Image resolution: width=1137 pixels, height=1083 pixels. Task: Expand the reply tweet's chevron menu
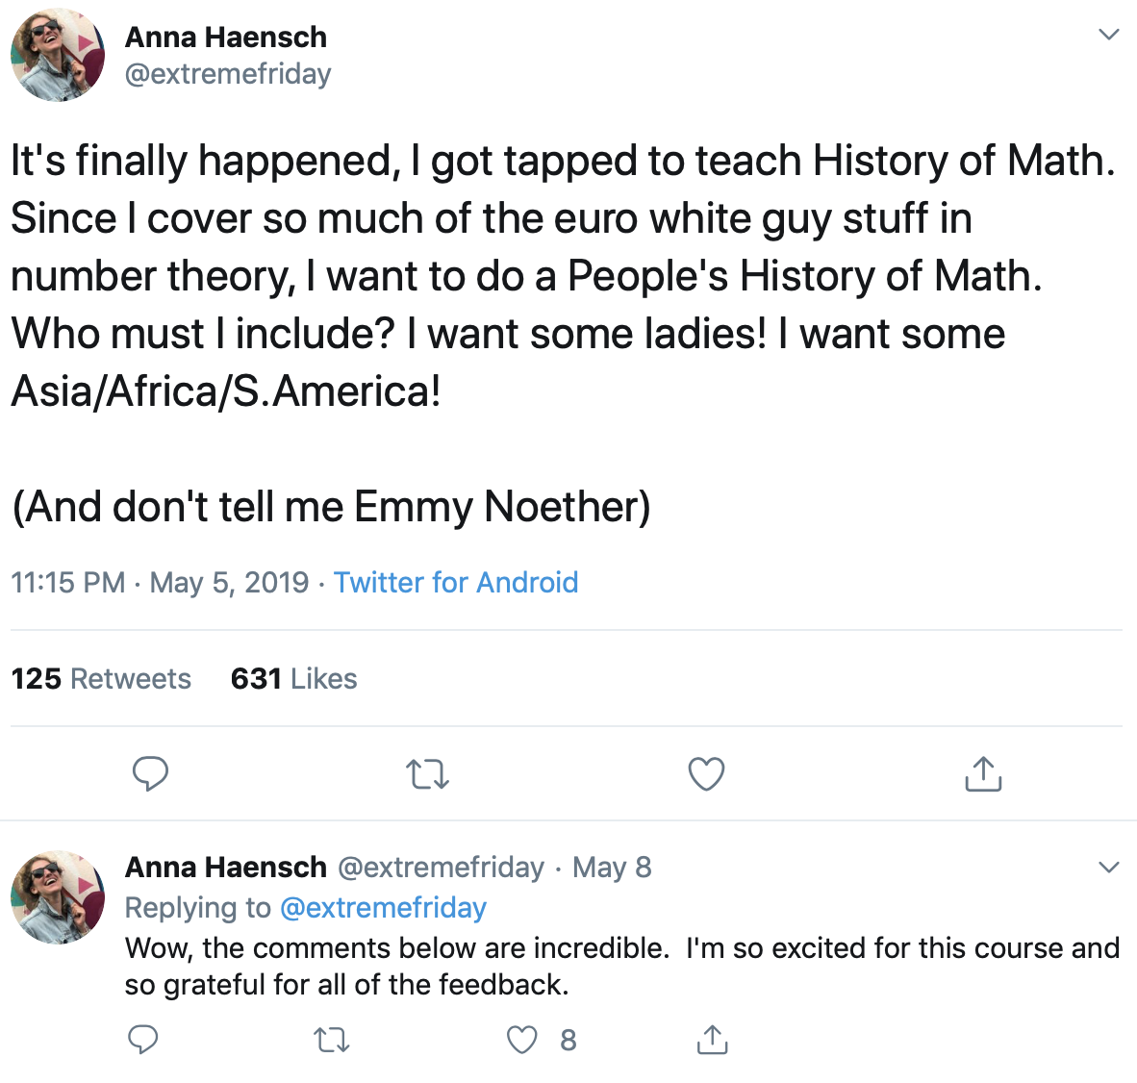point(1108,868)
